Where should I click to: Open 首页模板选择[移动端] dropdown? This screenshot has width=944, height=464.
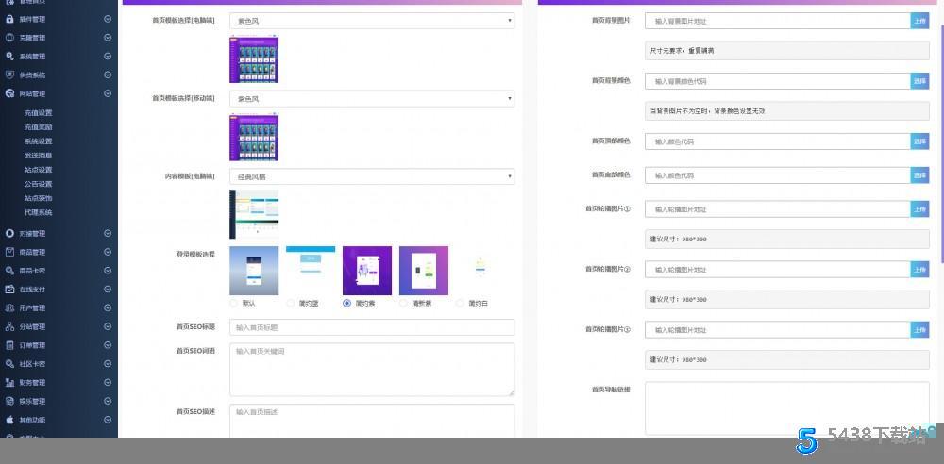tap(371, 99)
